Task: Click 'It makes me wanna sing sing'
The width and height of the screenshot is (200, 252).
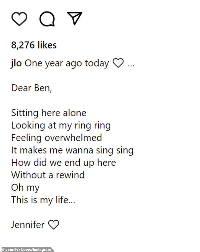Action: tap(72, 150)
